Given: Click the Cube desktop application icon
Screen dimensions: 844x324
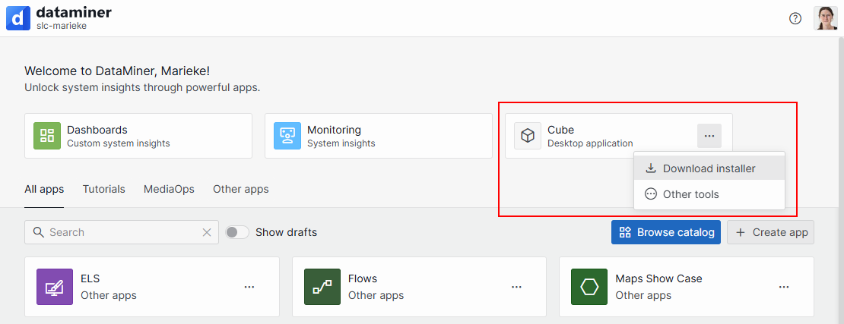Looking at the screenshot, I should [528, 136].
